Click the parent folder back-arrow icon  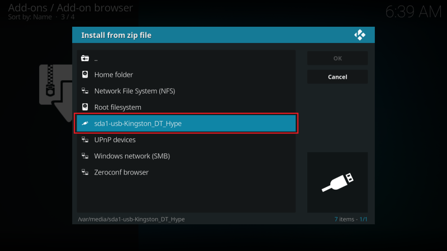click(85, 59)
